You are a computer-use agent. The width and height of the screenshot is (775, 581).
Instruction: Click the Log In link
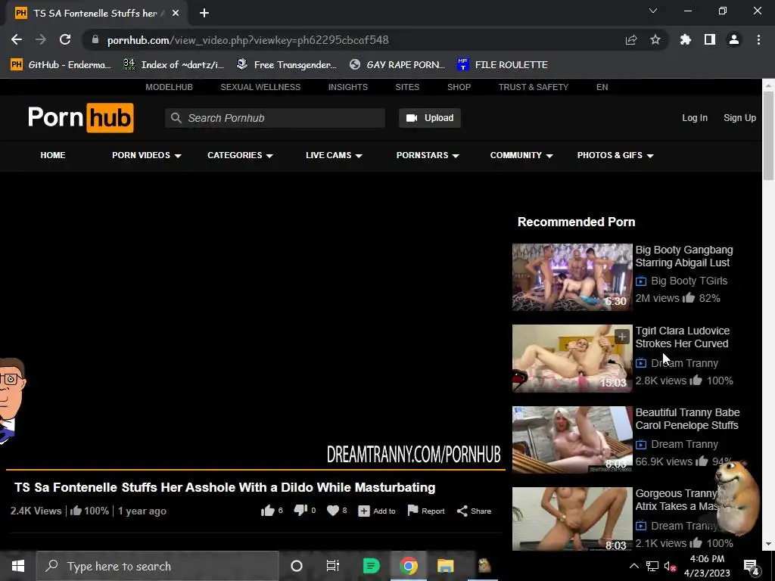pyautogui.click(x=695, y=117)
